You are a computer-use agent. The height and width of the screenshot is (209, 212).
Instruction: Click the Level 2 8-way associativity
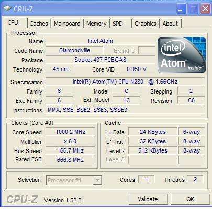192,150
